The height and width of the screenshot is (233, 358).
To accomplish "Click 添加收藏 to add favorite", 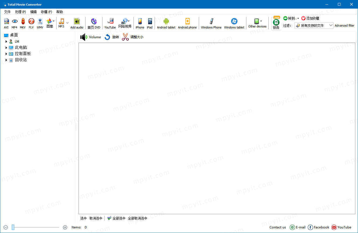I will tap(310, 18).
